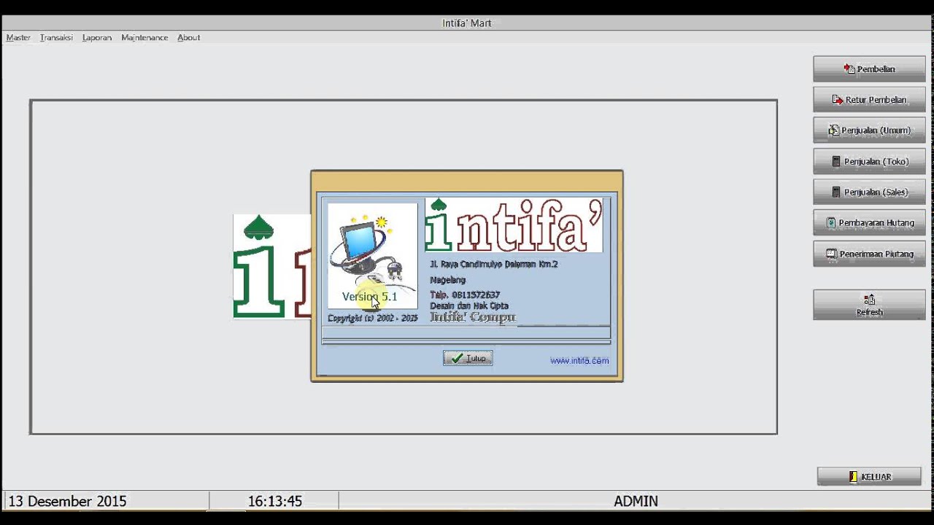Open Pembayaran Hutang

click(x=869, y=223)
